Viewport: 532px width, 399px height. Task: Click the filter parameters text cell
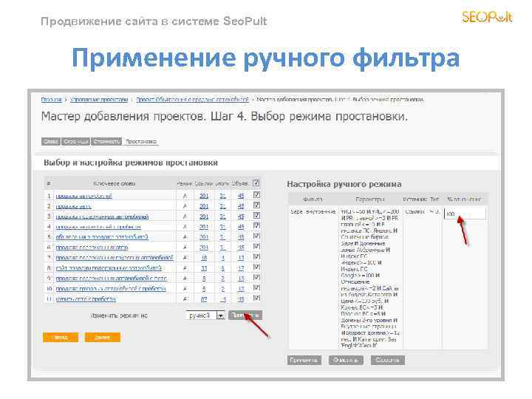click(x=370, y=279)
